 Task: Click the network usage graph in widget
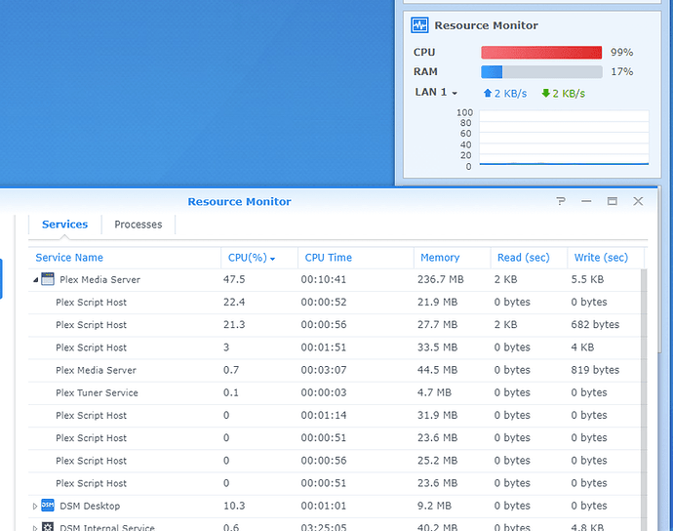click(564, 138)
